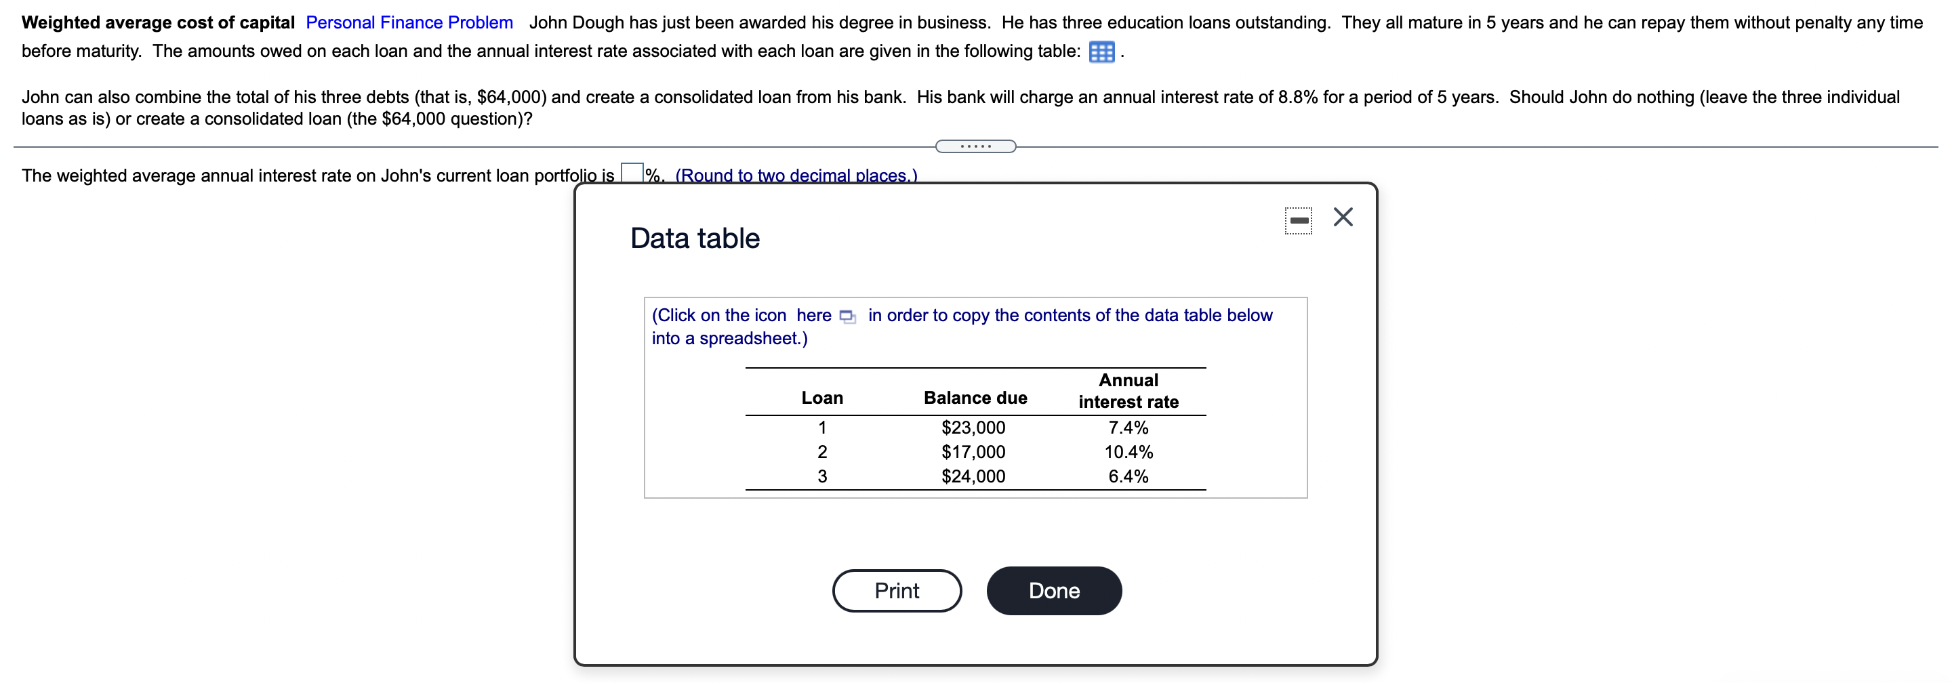Click the copy-to-spreadsheet icon
Viewport: 1952px width, 683px height.
pos(847,316)
